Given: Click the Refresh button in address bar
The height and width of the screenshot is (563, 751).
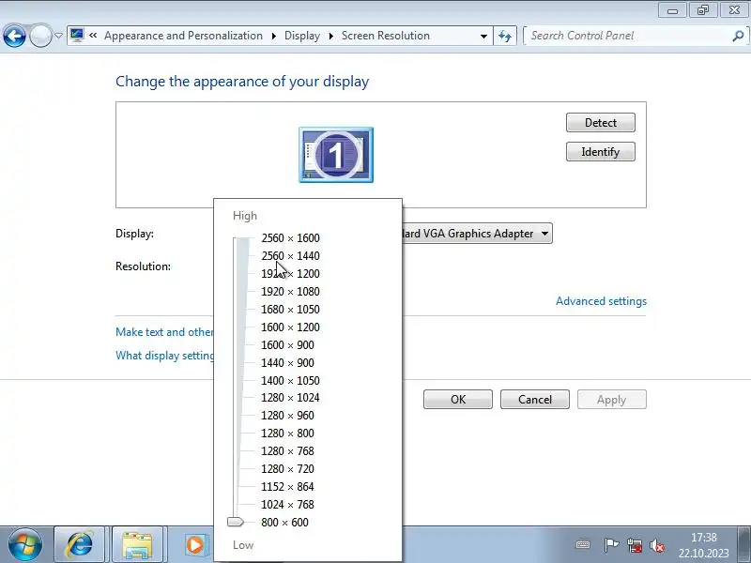Looking at the screenshot, I should pos(505,36).
